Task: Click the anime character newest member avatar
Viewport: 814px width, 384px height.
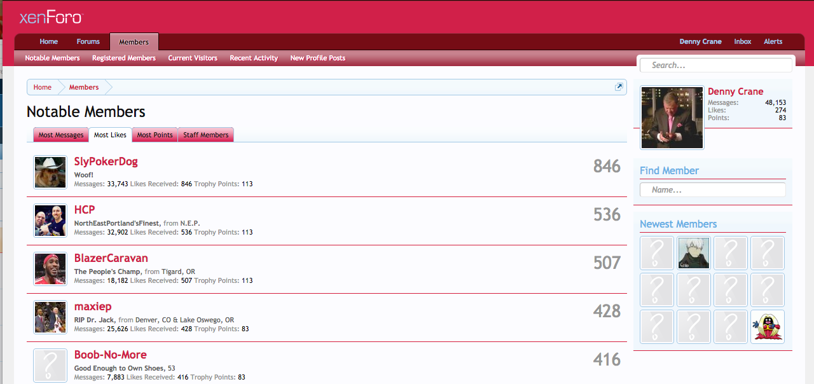Action: [694, 253]
